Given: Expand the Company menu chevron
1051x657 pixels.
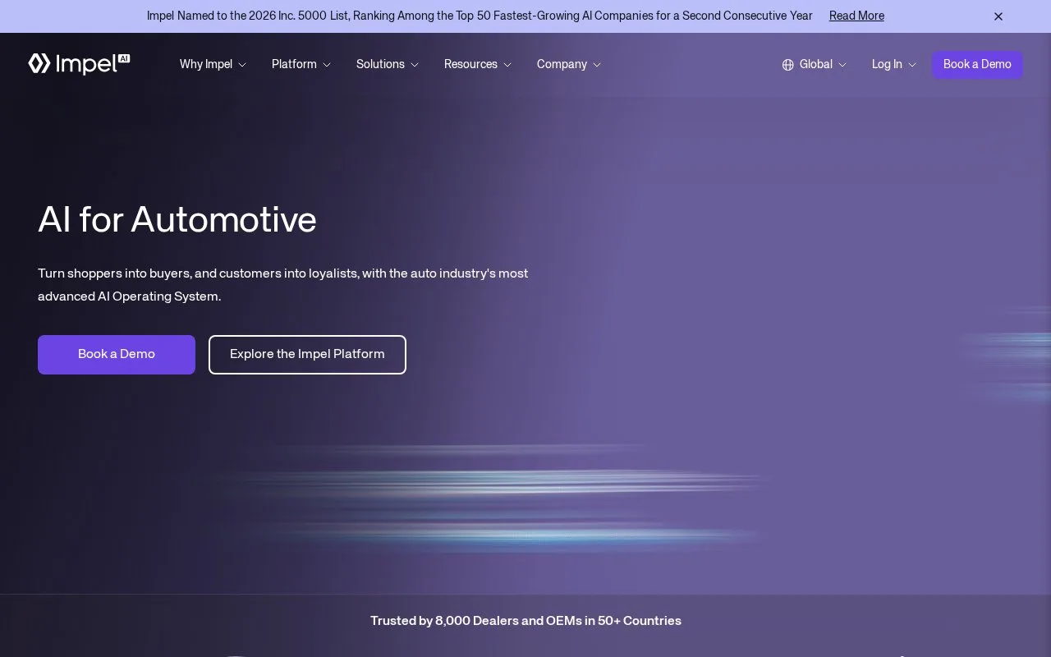Looking at the screenshot, I should point(597,65).
